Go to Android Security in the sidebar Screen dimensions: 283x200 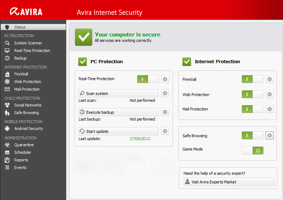click(28, 129)
